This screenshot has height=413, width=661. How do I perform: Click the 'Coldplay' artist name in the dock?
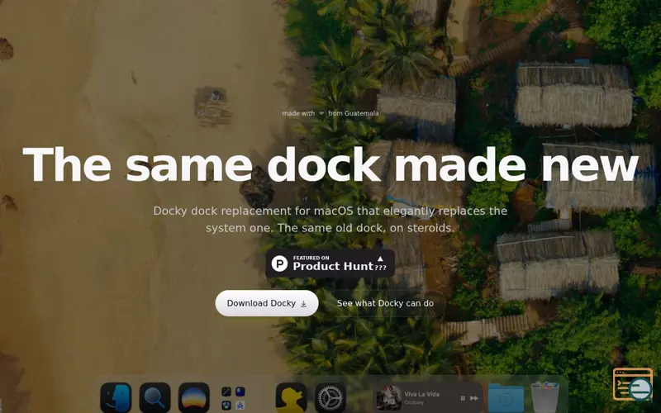415,403
